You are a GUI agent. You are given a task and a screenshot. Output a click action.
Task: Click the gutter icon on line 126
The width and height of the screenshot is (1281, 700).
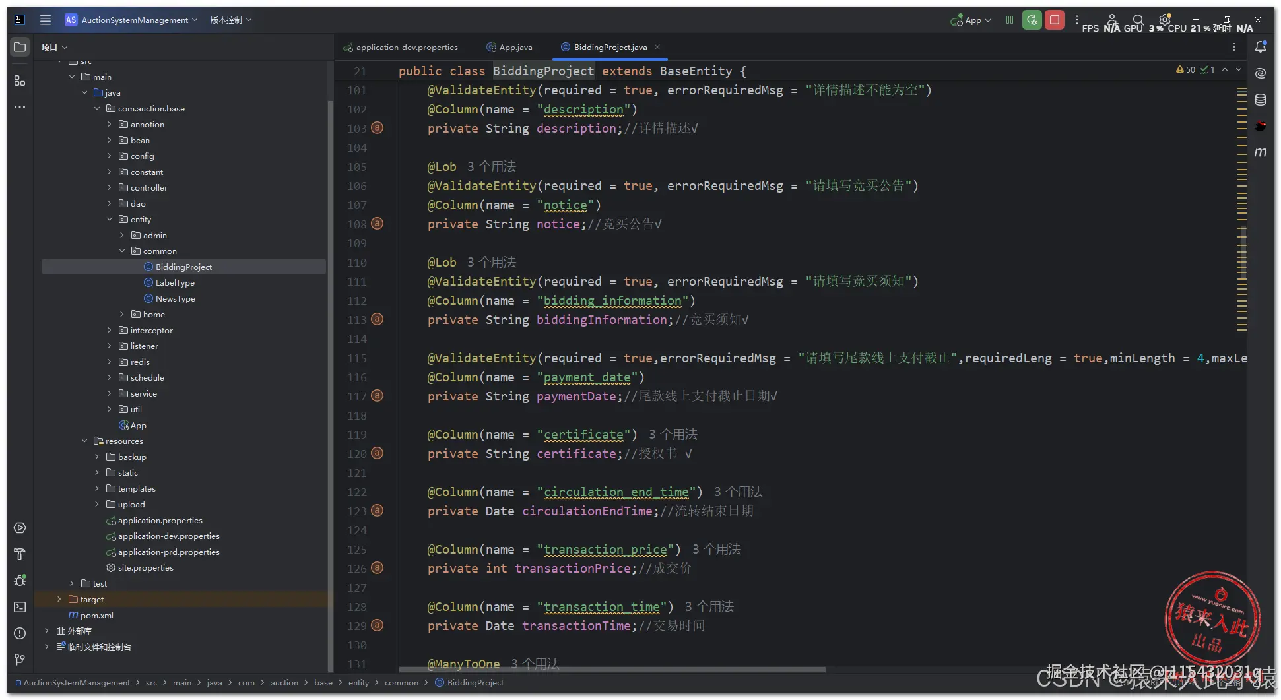[x=377, y=568]
